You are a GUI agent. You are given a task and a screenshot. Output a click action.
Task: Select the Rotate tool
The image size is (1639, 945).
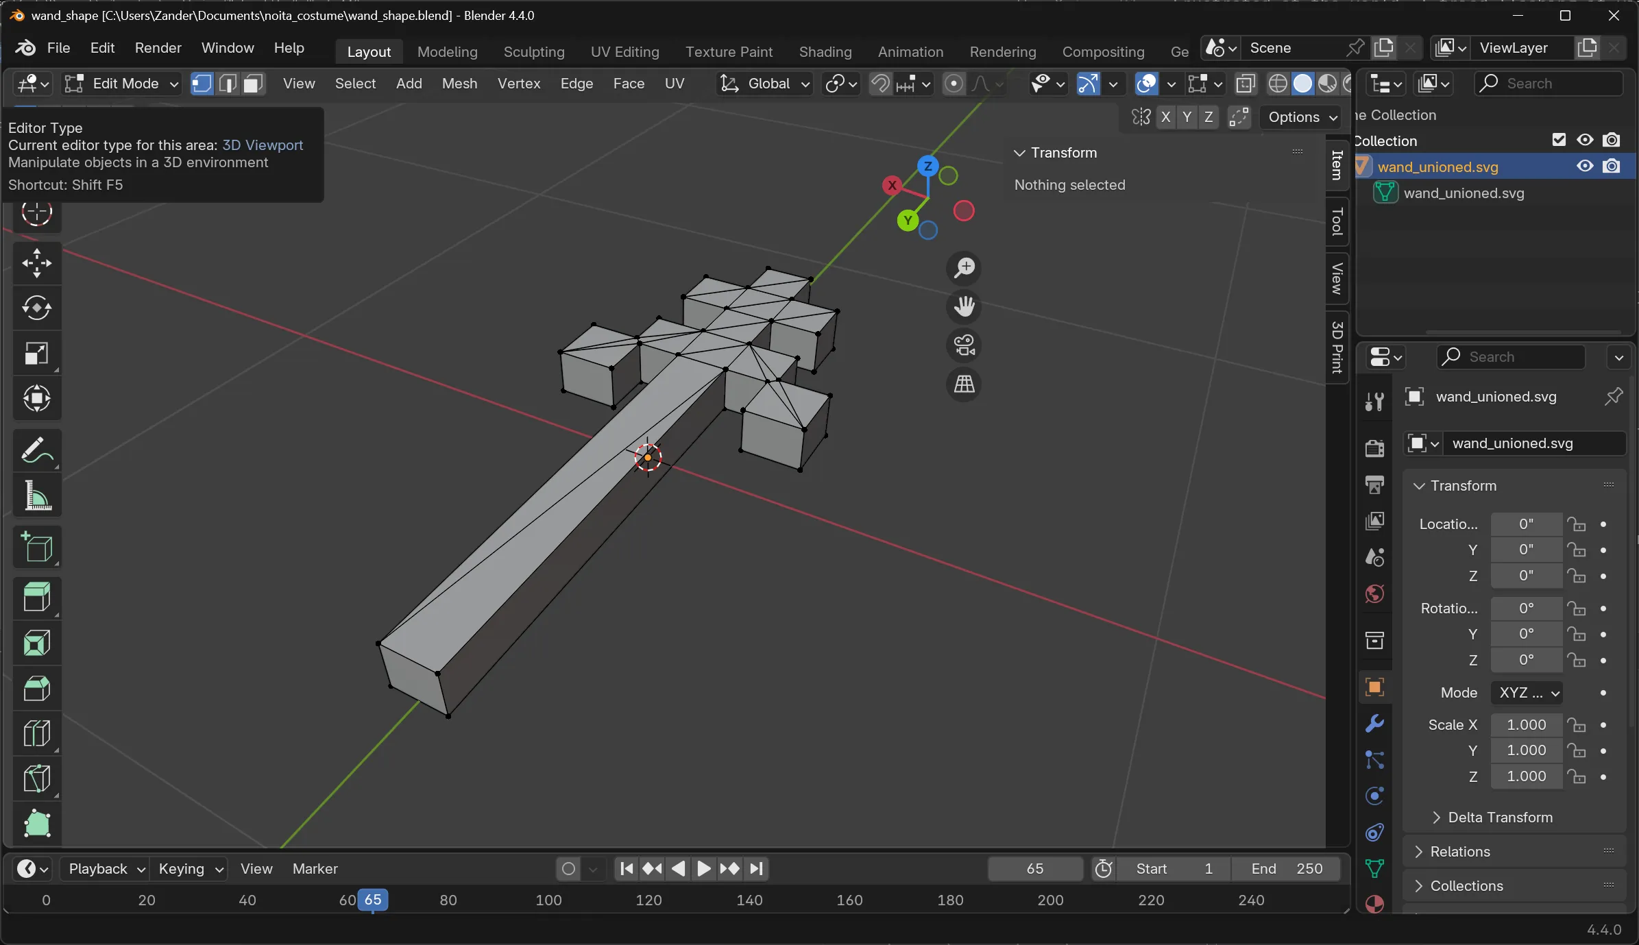36,308
